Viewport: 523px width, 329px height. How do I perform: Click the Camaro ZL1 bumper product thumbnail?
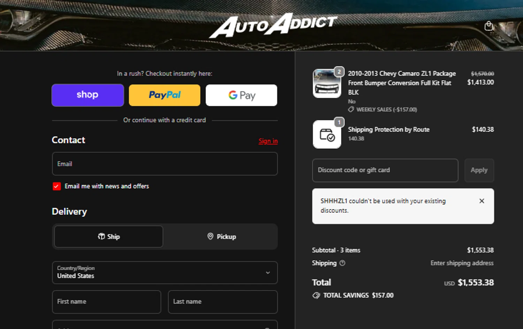point(327,83)
